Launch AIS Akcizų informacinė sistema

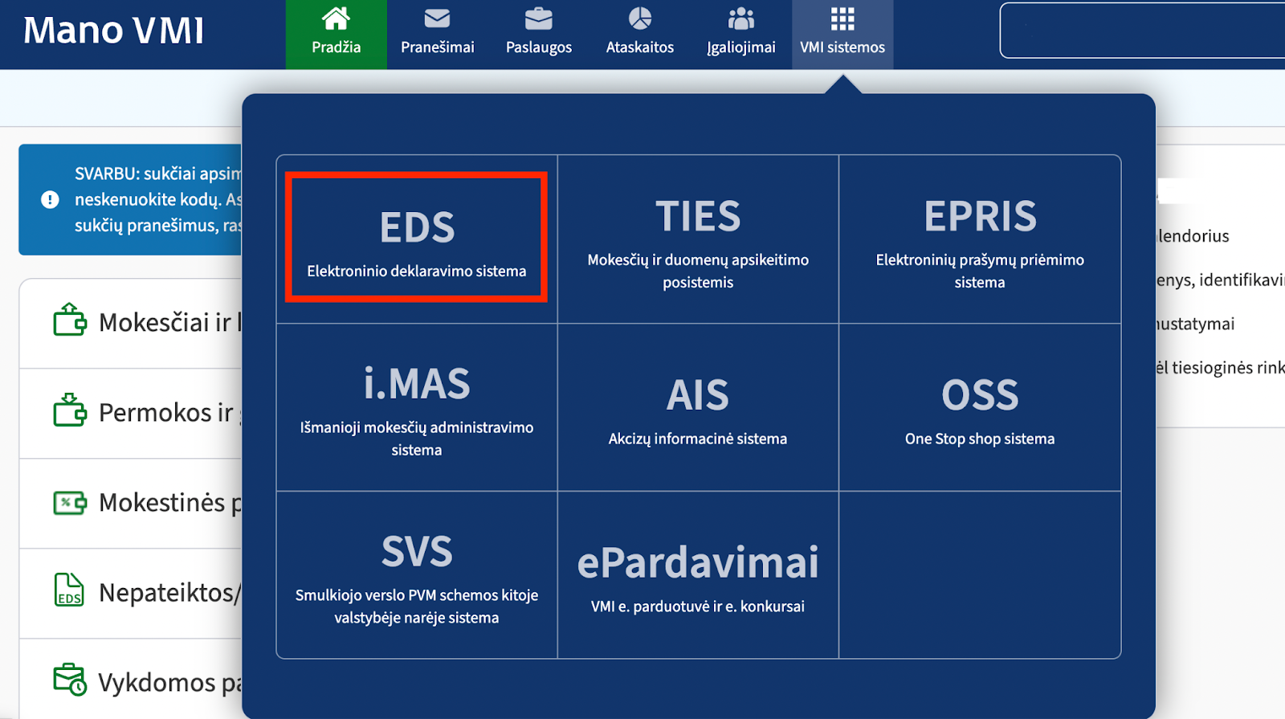(x=698, y=408)
